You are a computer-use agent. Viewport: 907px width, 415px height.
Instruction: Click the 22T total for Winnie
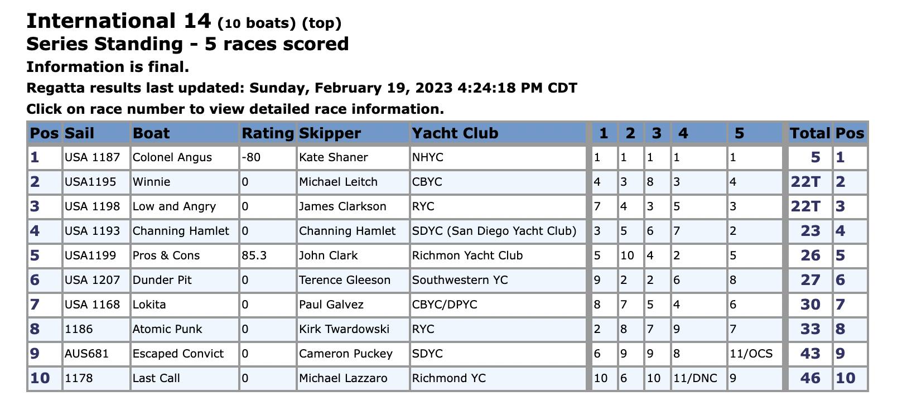pyautogui.click(x=805, y=182)
